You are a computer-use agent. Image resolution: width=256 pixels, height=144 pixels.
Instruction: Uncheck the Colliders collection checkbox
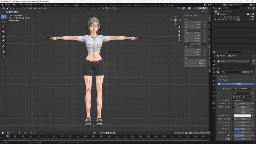click(248, 14)
